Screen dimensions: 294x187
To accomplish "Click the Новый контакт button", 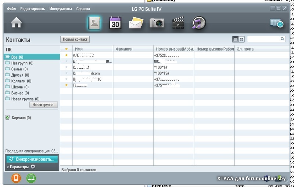I will [75, 39].
